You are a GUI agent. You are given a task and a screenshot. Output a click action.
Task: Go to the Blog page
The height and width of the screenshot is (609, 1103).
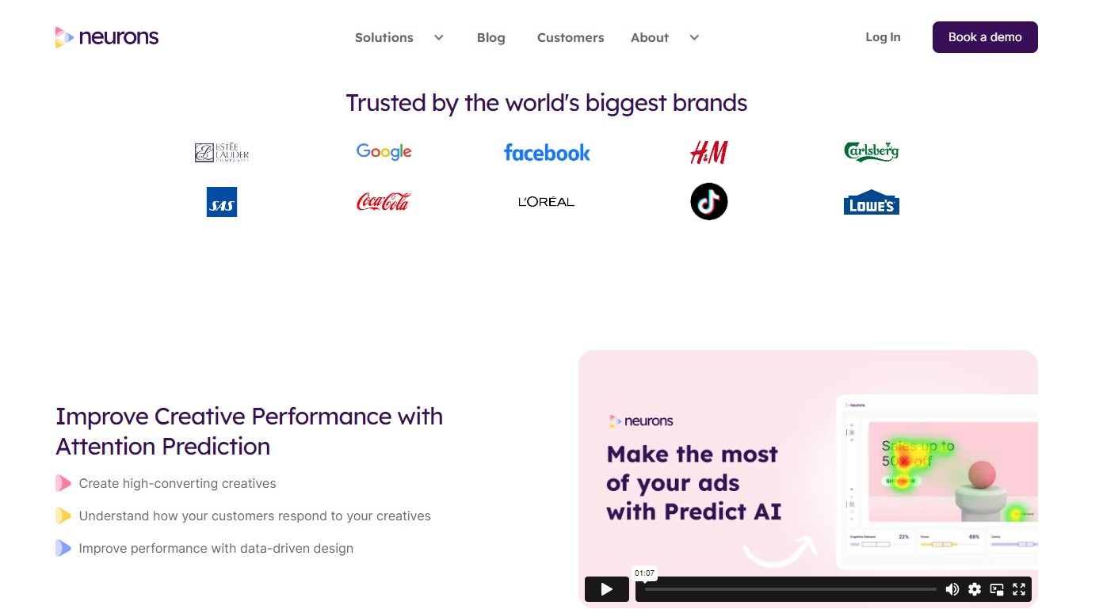tap(491, 37)
